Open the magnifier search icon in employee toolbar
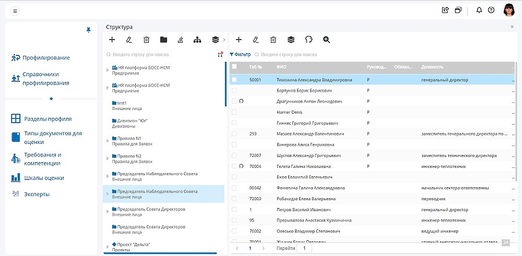 tap(326, 40)
